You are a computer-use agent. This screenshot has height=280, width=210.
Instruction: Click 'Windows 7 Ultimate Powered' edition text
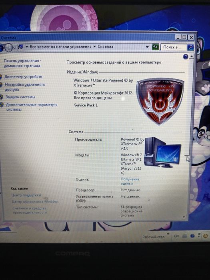pos(103,83)
